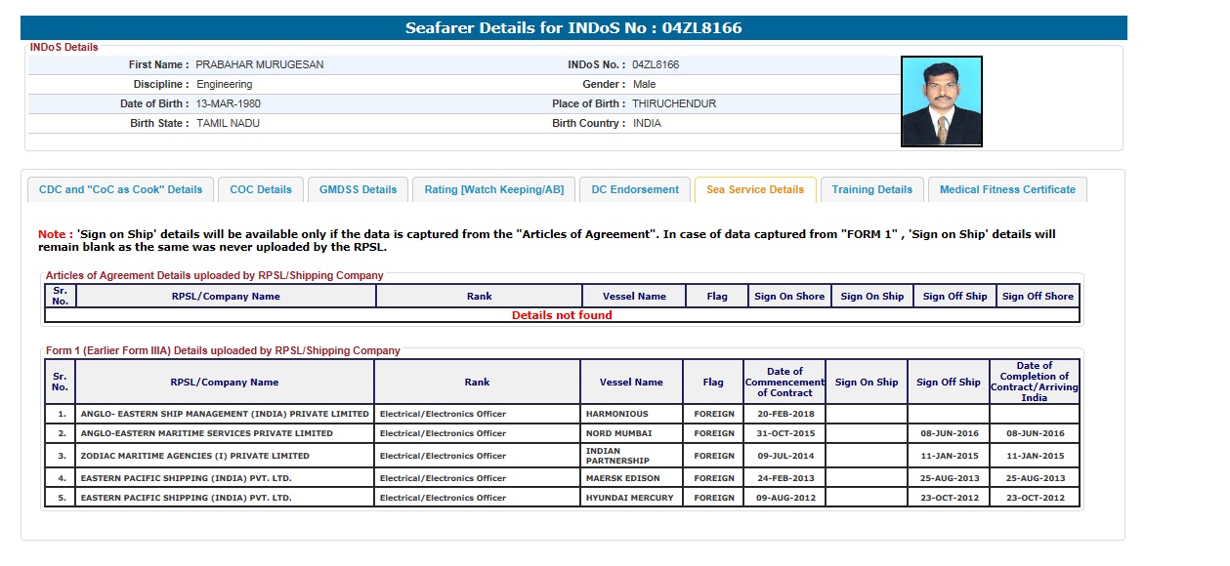Click the seafarer's profile photo
This screenshot has height=566, width=1230.
coord(941,101)
